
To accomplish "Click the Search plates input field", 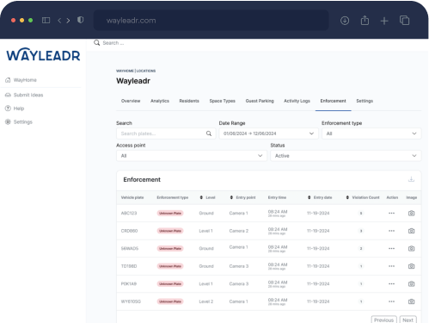I will point(166,134).
